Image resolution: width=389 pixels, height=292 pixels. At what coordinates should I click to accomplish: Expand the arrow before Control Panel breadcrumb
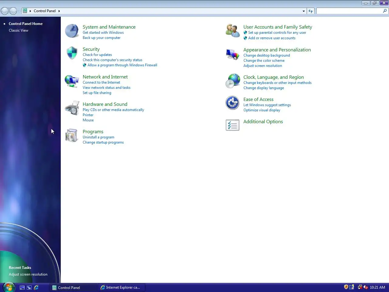30,11
